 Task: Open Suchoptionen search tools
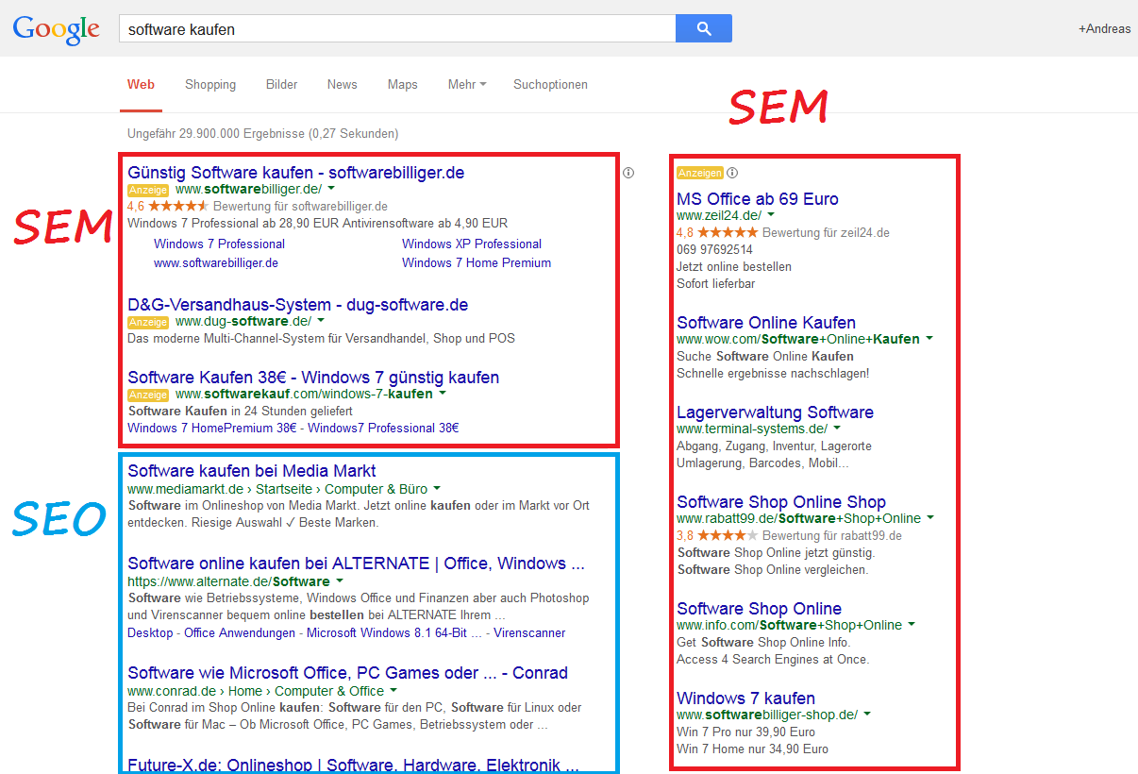550,84
